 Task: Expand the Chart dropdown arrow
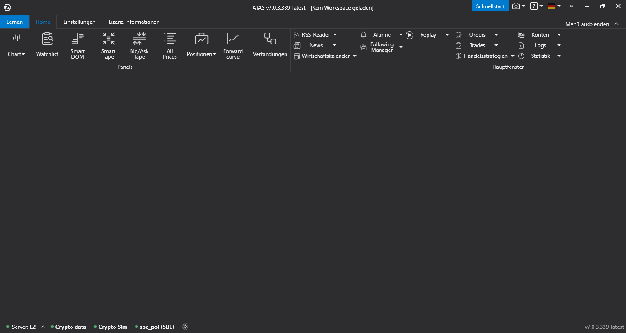(23, 55)
